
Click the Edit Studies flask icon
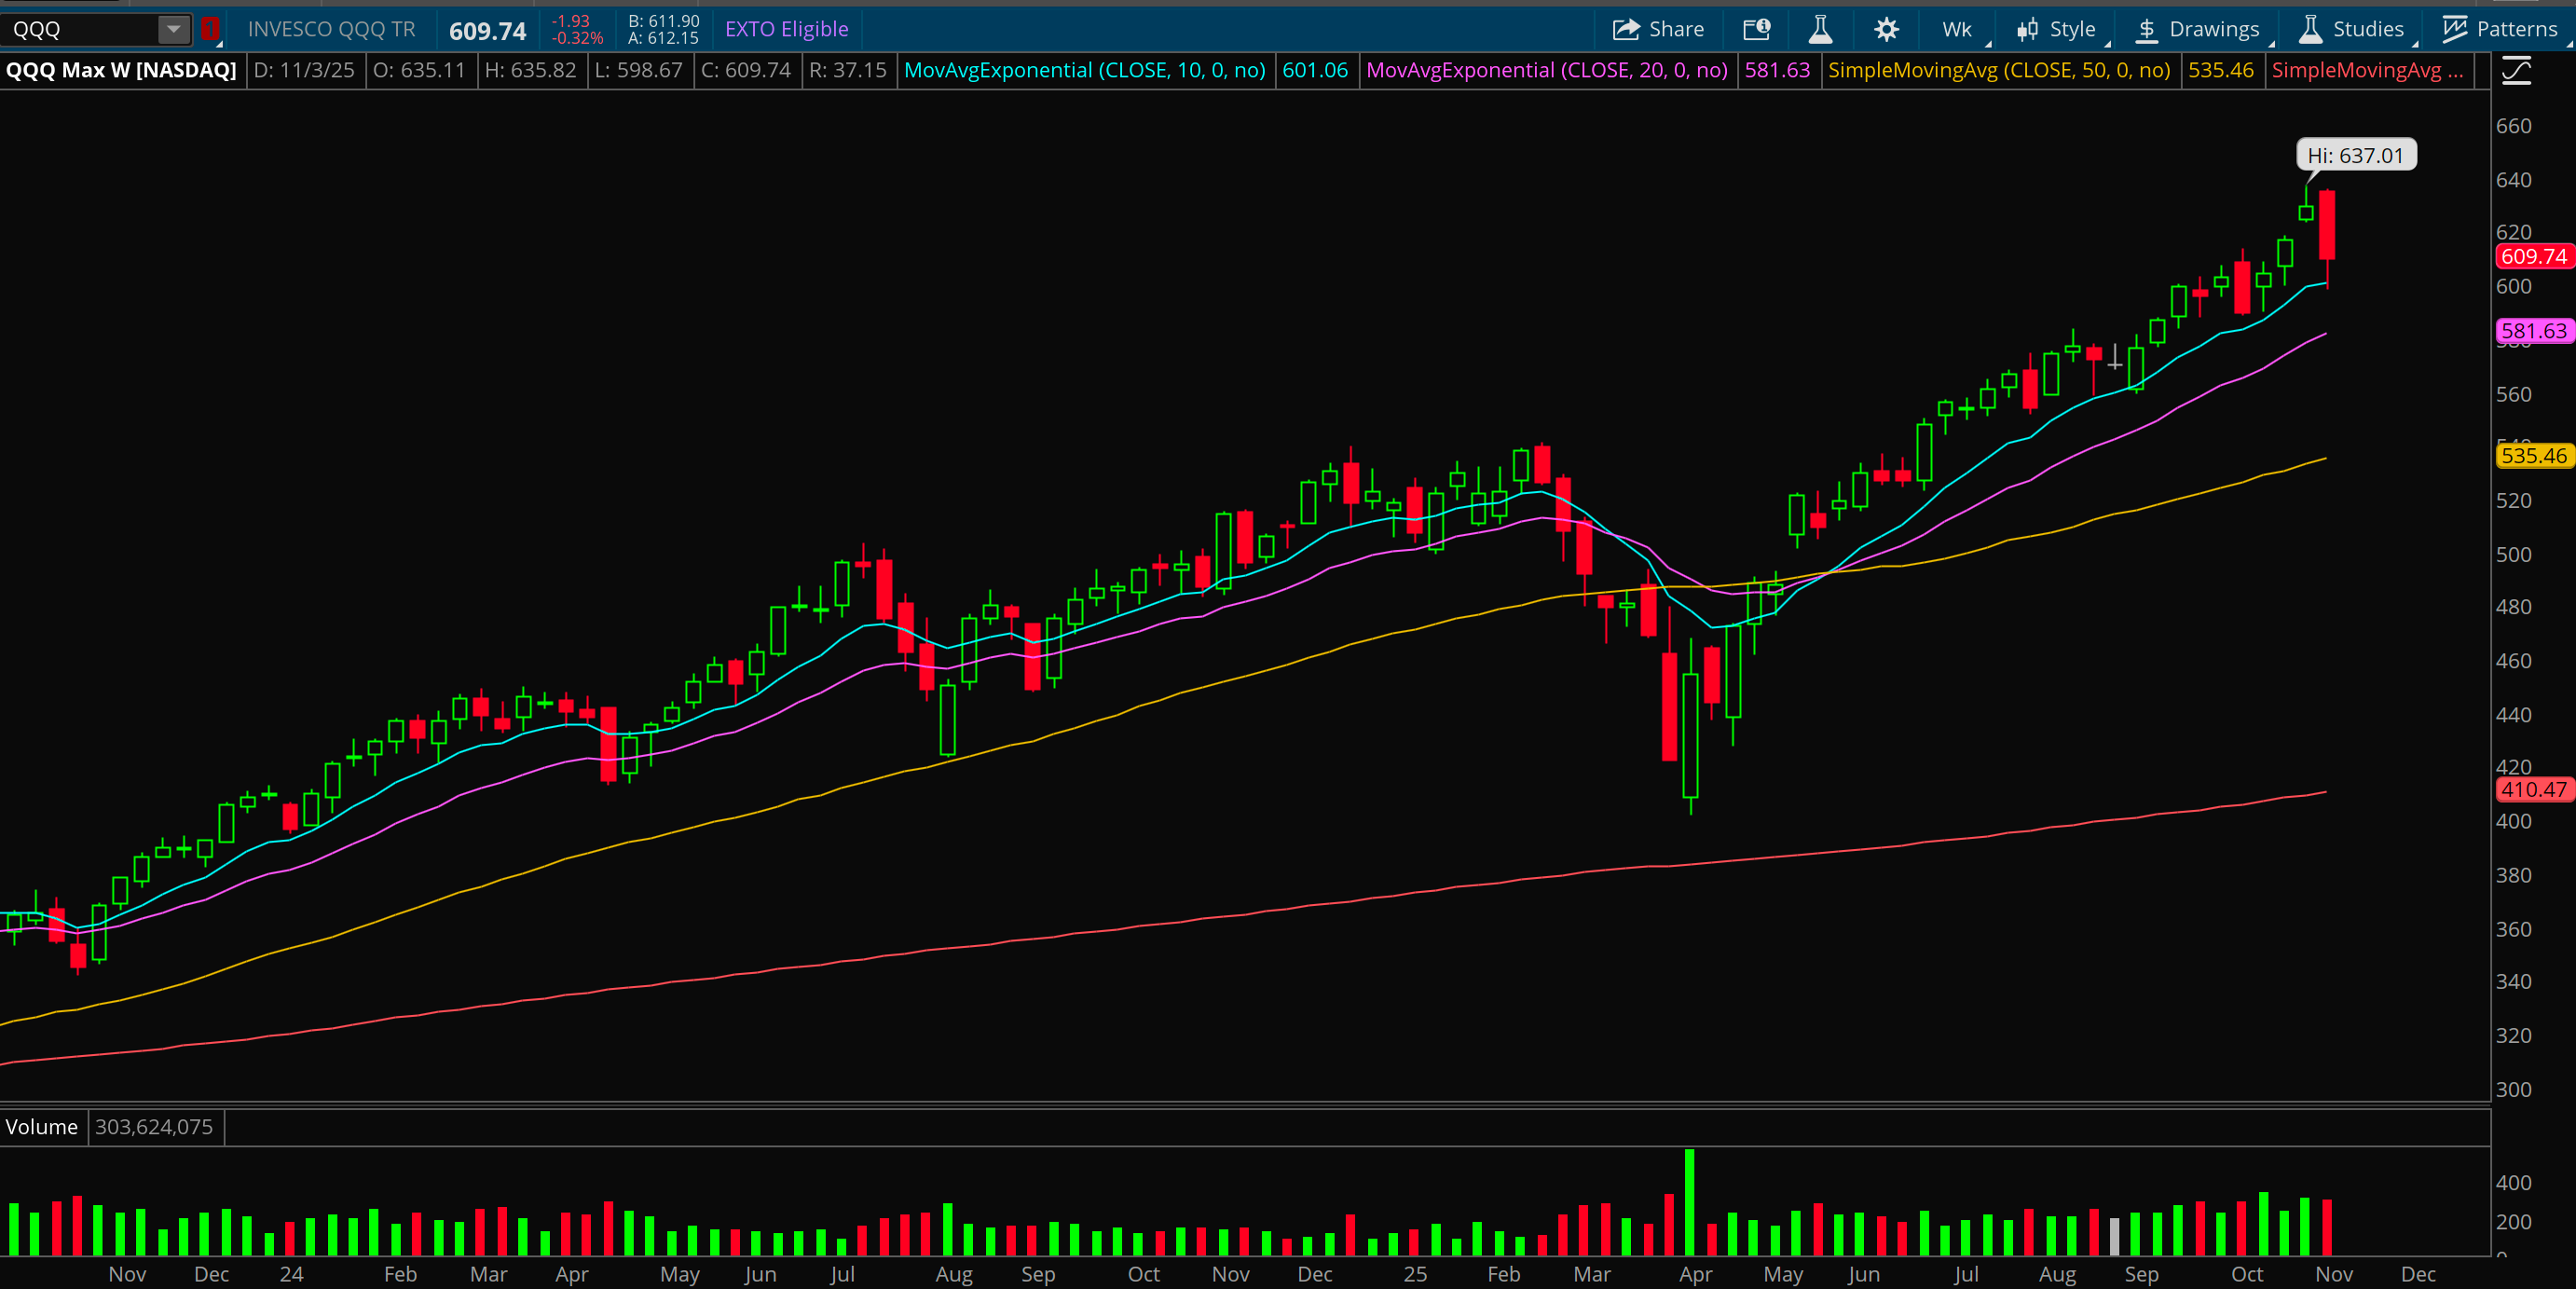tap(1820, 29)
